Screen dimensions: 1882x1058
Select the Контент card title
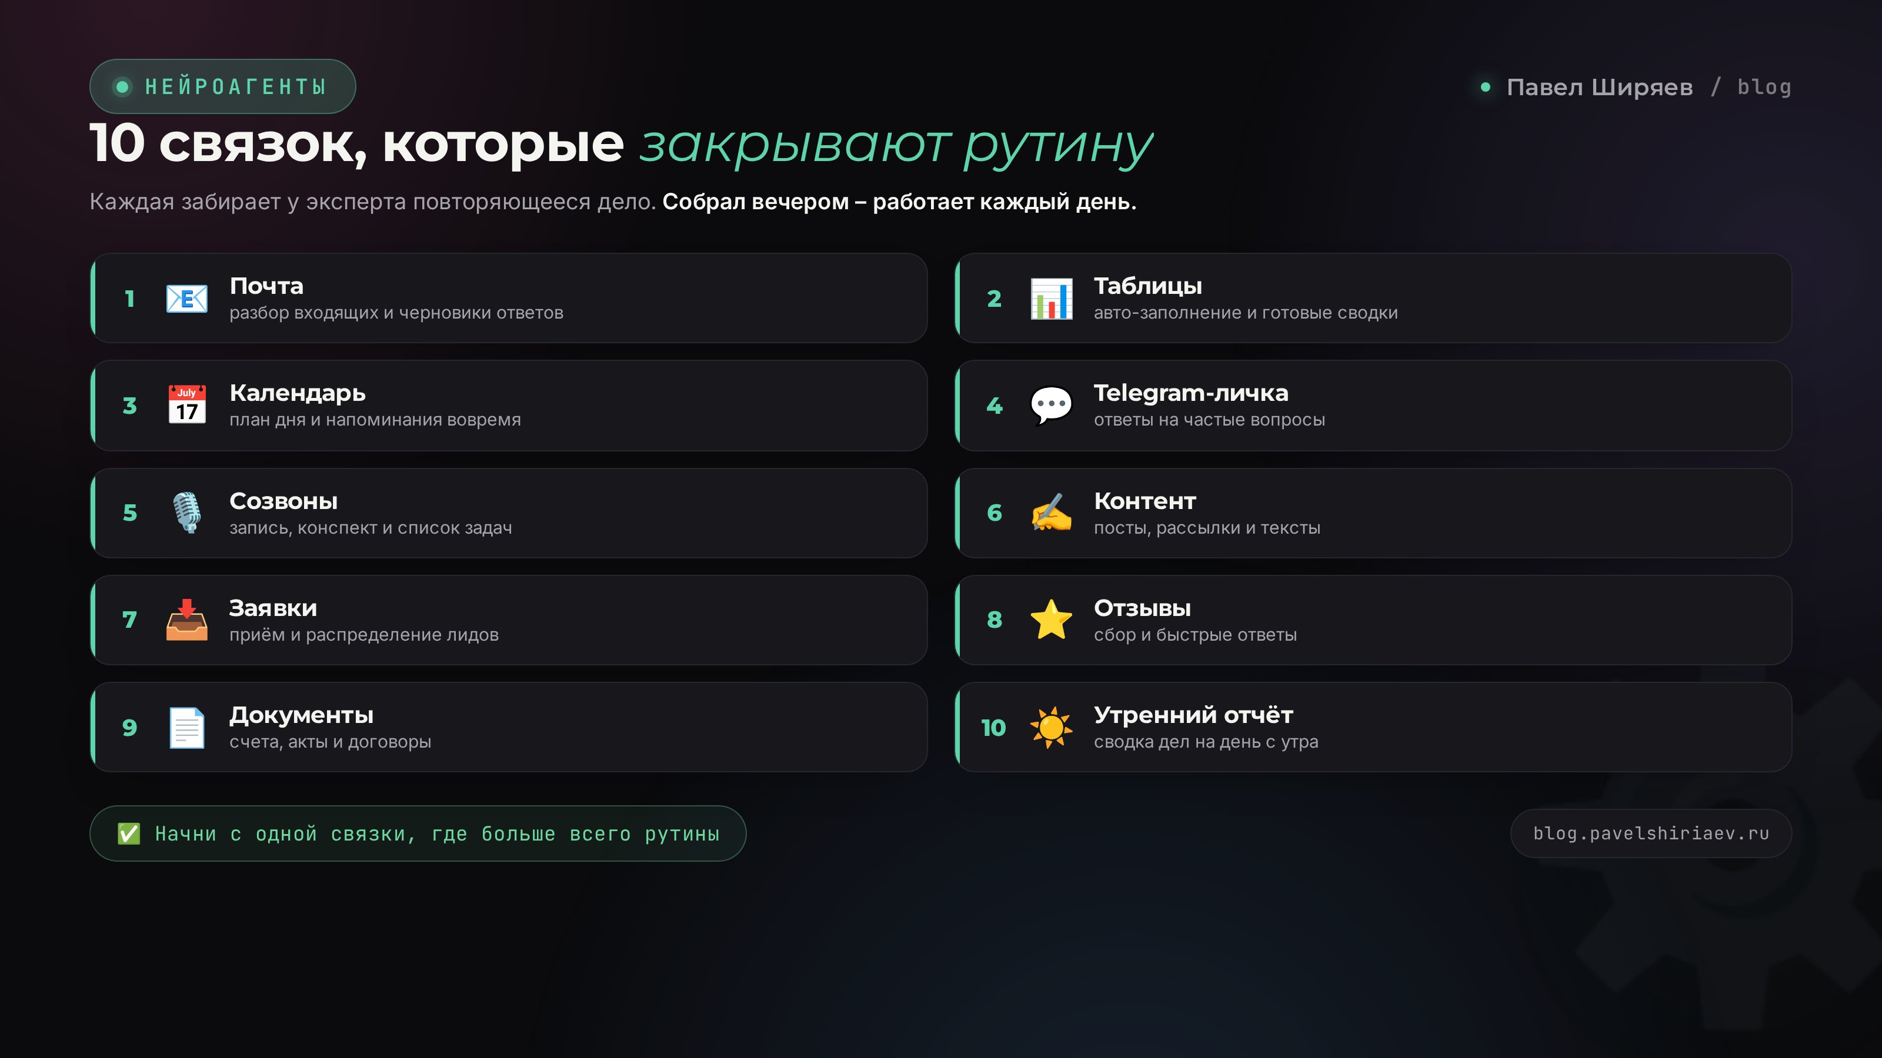pos(1145,501)
